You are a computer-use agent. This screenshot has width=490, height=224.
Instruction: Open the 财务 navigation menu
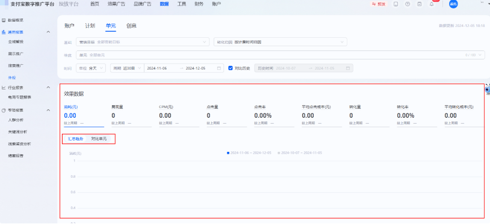pos(199,4)
